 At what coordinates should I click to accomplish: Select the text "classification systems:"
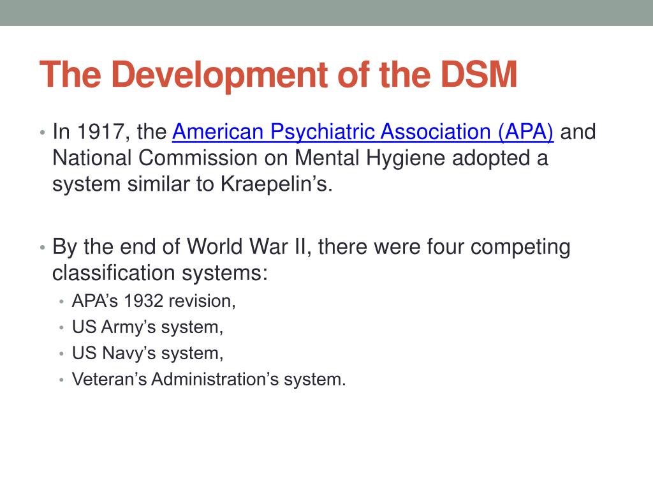(160, 273)
